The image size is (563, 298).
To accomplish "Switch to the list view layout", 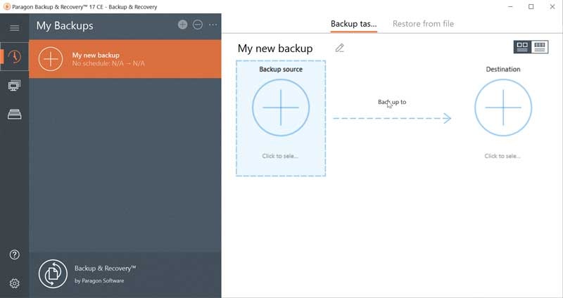I will coord(540,47).
